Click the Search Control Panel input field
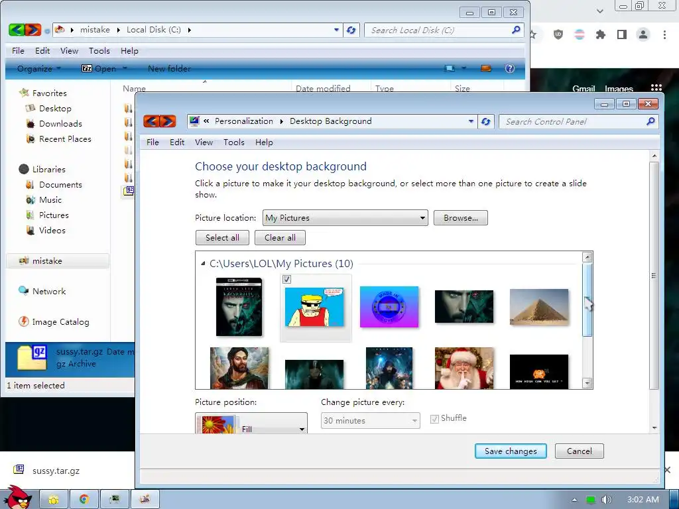679x509 pixels. point(574,122)
